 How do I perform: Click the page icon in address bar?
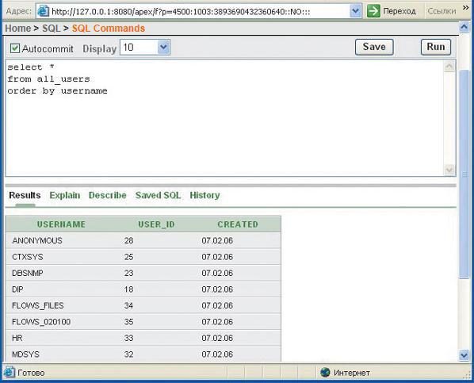(x=43, y=11)
